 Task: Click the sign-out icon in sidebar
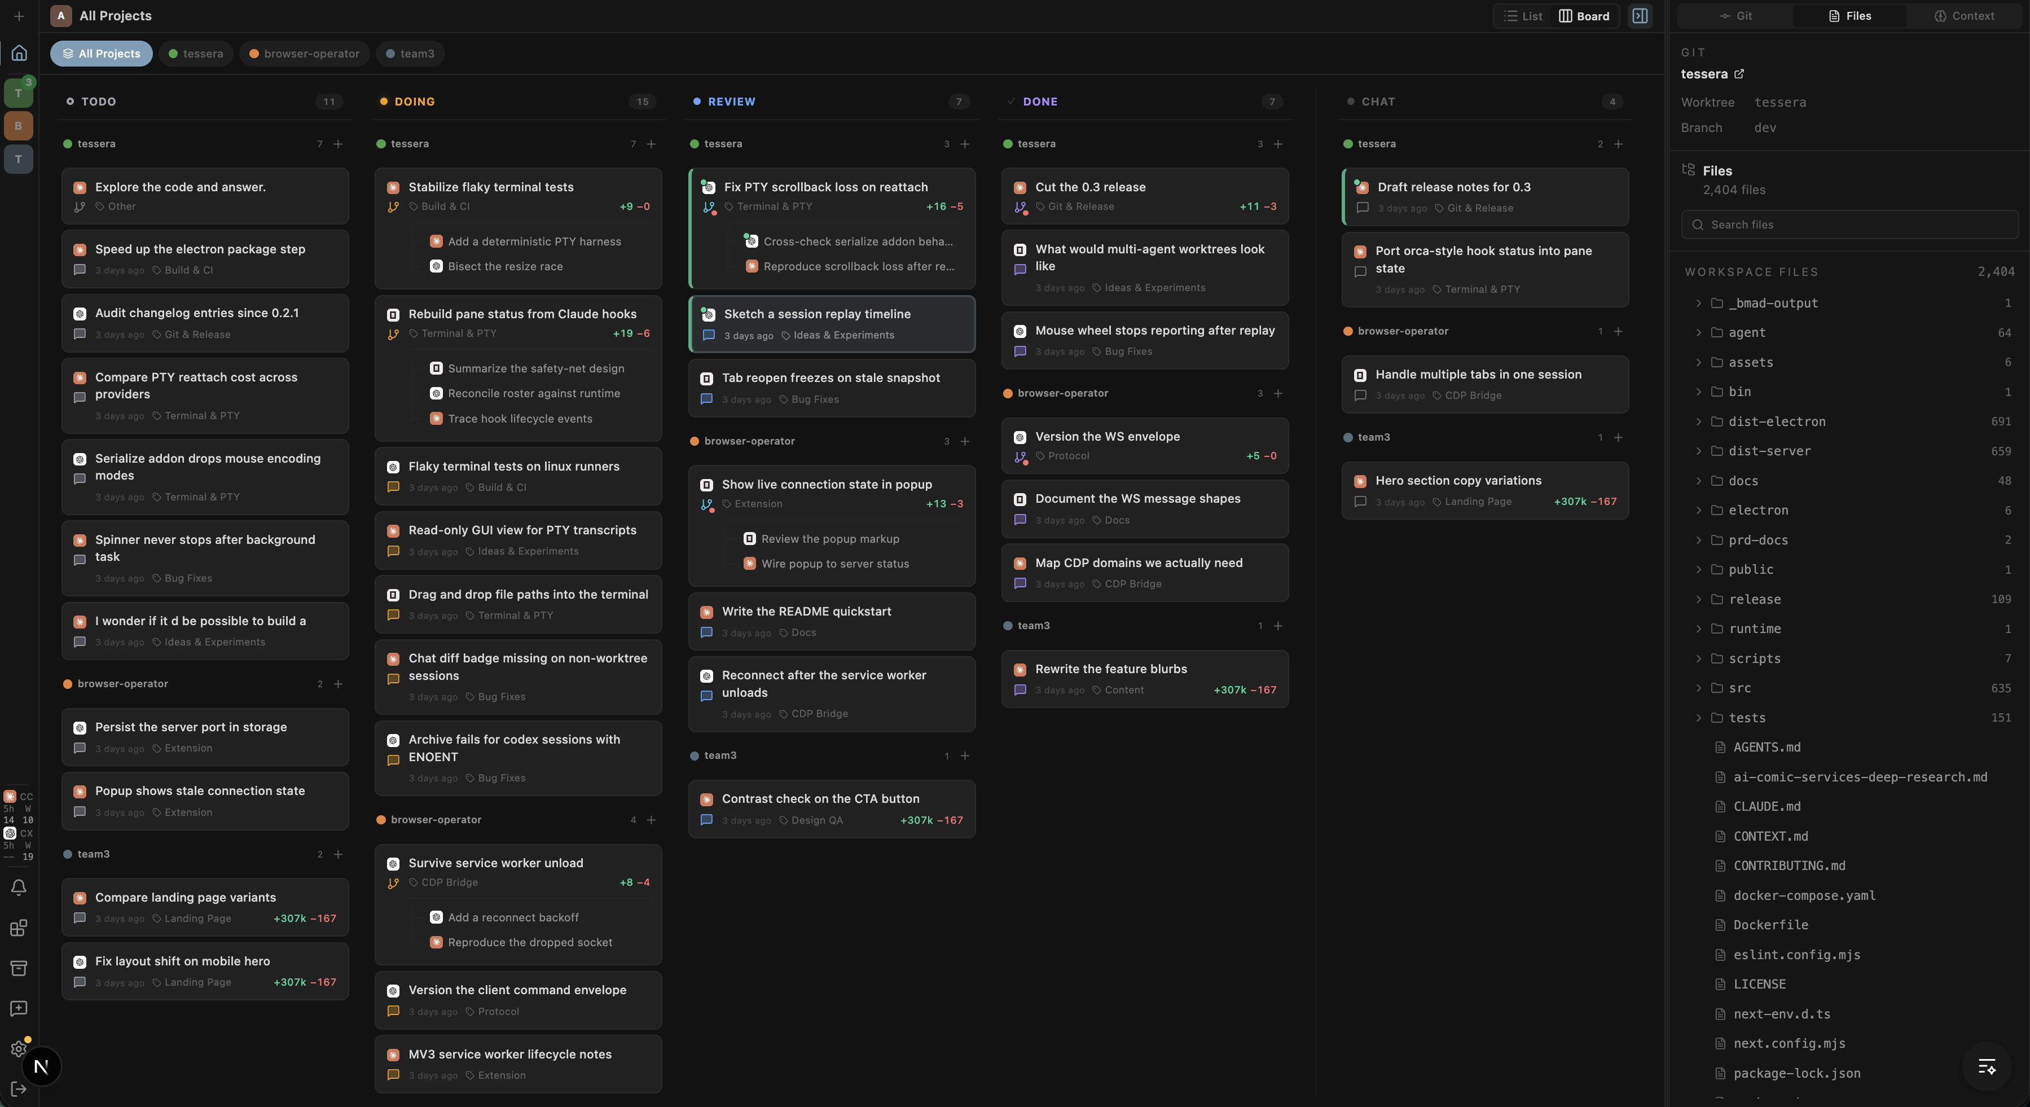point(19,1089)
